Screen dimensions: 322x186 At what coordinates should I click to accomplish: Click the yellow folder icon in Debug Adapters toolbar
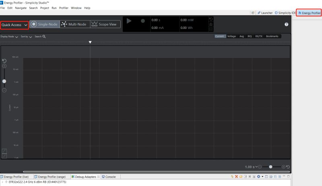pos(241,177)
